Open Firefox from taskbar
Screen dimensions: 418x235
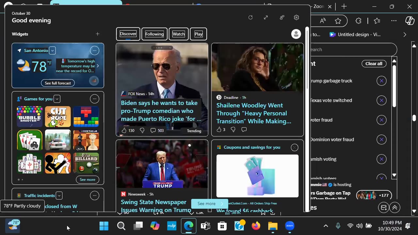tap(256, 226)
